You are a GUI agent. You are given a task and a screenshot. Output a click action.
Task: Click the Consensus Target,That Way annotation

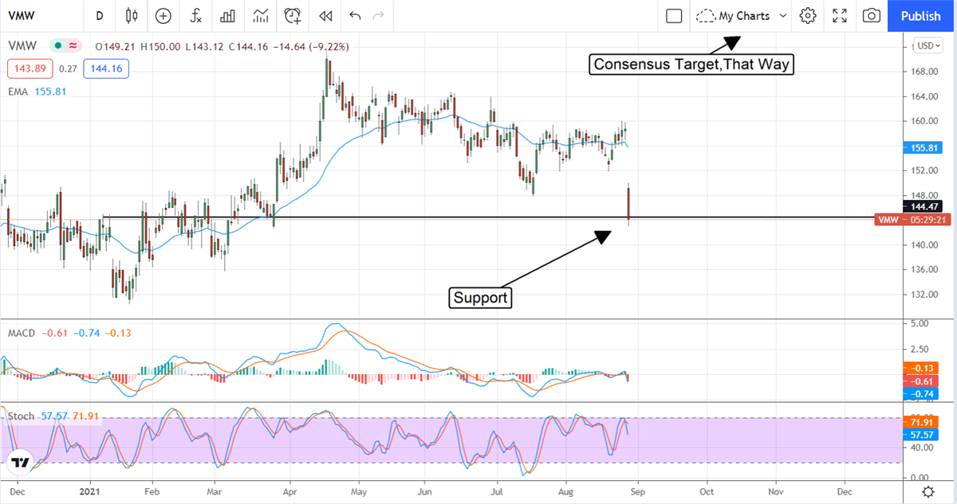693,64
